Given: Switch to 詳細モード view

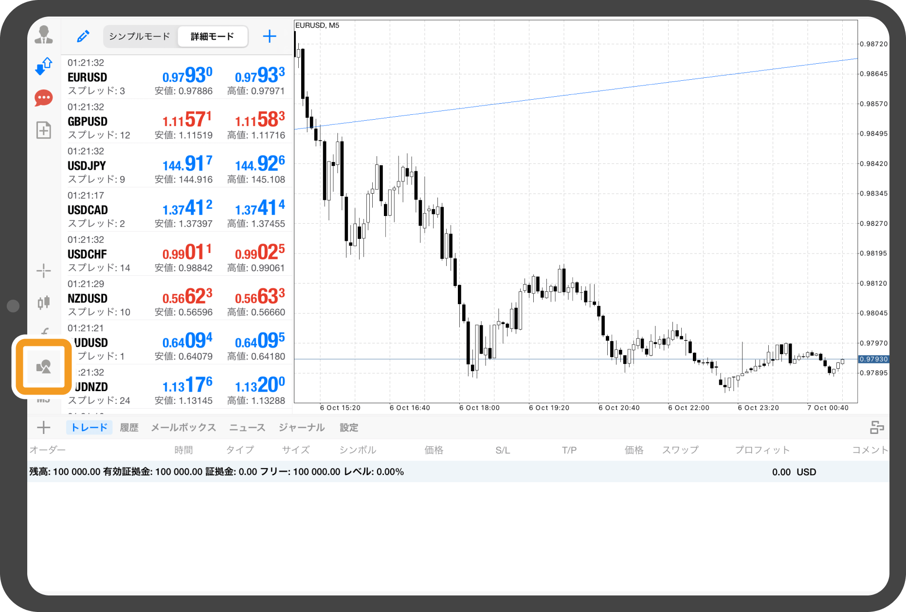Looking at the screenshot, I should pyautogui.click(x=212, y=36).
